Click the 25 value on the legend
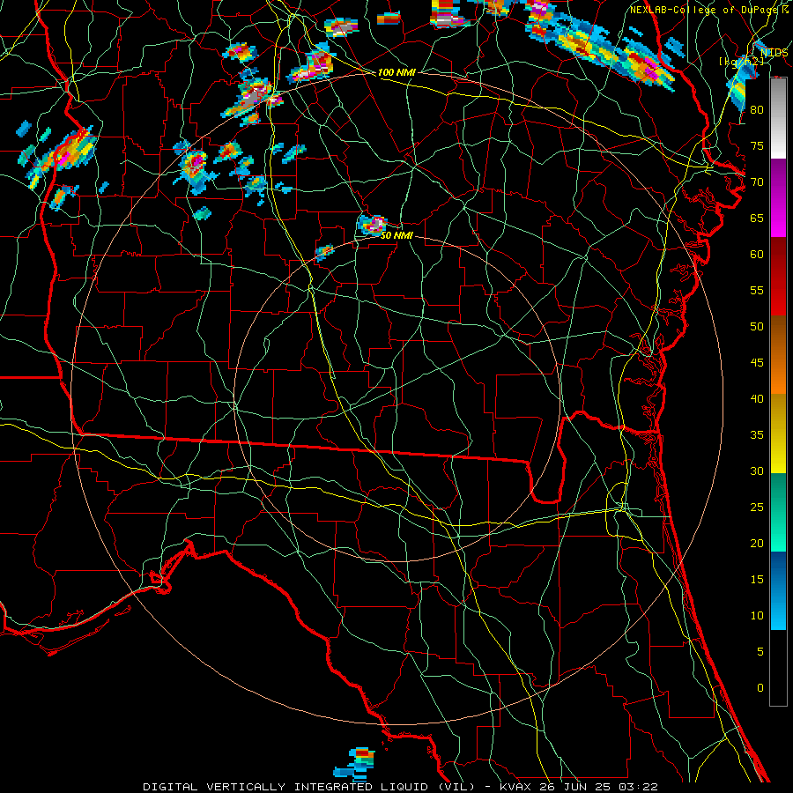Viewport: 793px width, 793px height. (757, 508)
